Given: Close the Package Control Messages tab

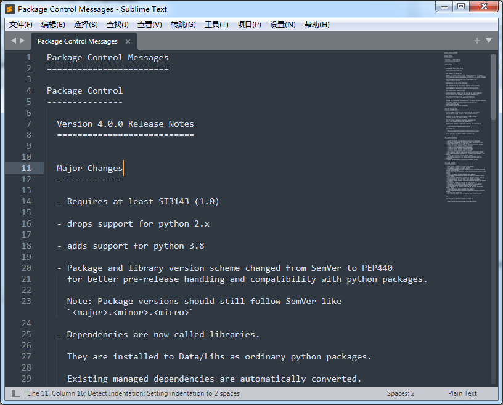Looking at the screenshot, I should coord(128,42).
